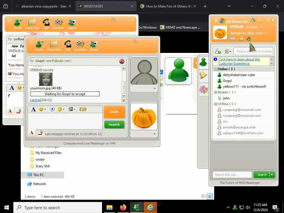This screenshot has width=284, height=213.
Task: Click conversation scrollbar up arrow in Gogo! chat
Action: click(123, 68)
